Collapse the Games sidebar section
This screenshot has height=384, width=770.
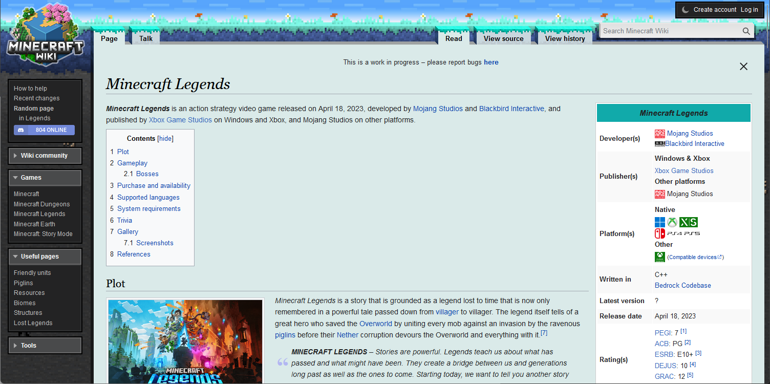tap(45, 178)
